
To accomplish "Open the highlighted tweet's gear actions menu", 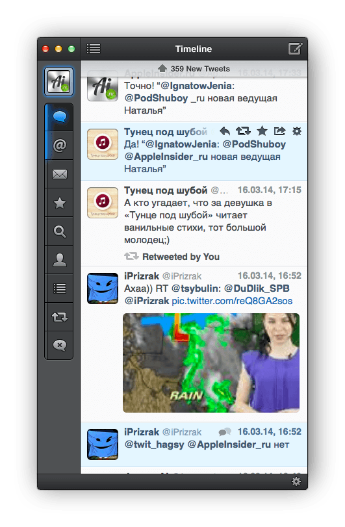I will (x=297, y=131).
